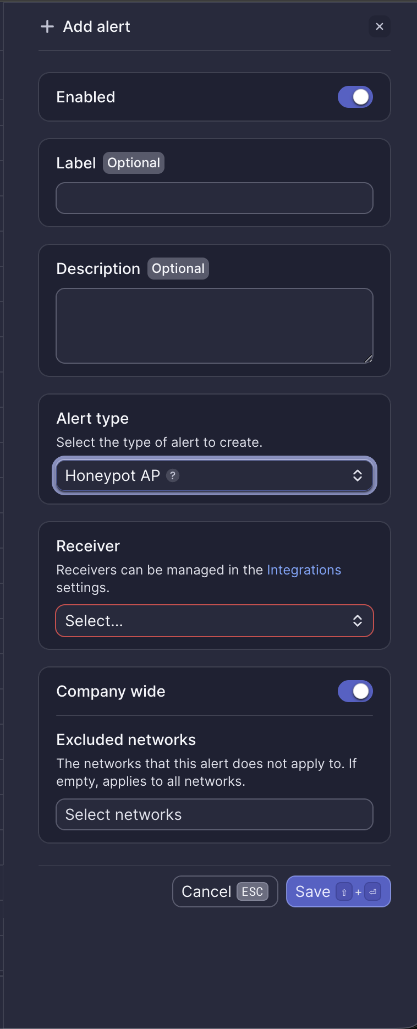Screen dimensions: 417x1029
Task: Click the Add alert panel header
Action: point(96,26)
